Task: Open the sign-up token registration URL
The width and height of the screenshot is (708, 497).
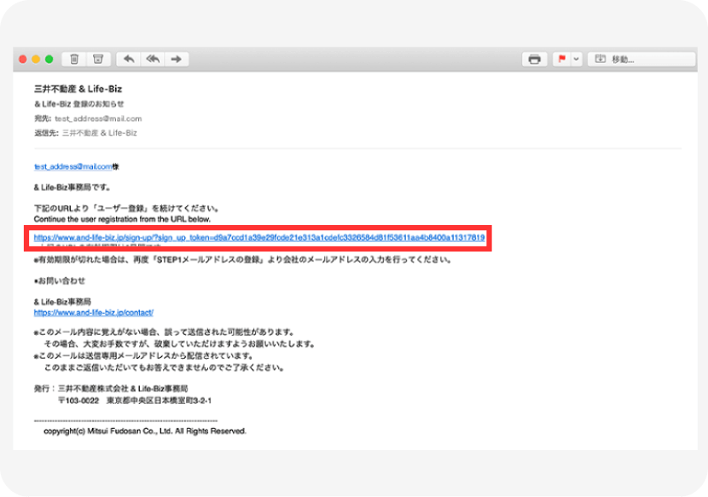Action: [259, 238]
